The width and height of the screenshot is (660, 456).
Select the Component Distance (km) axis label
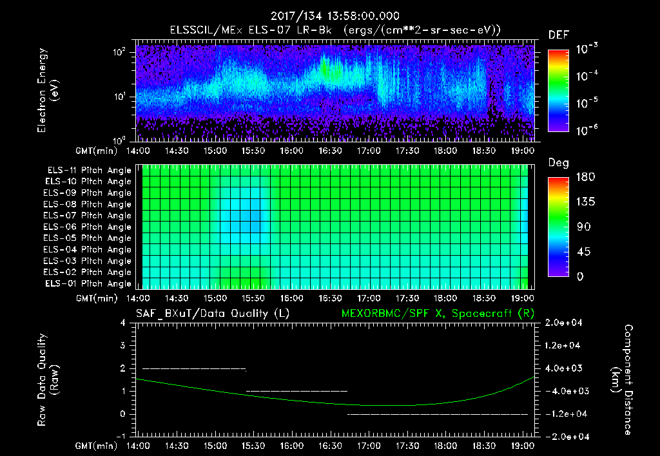pos(622,380)
